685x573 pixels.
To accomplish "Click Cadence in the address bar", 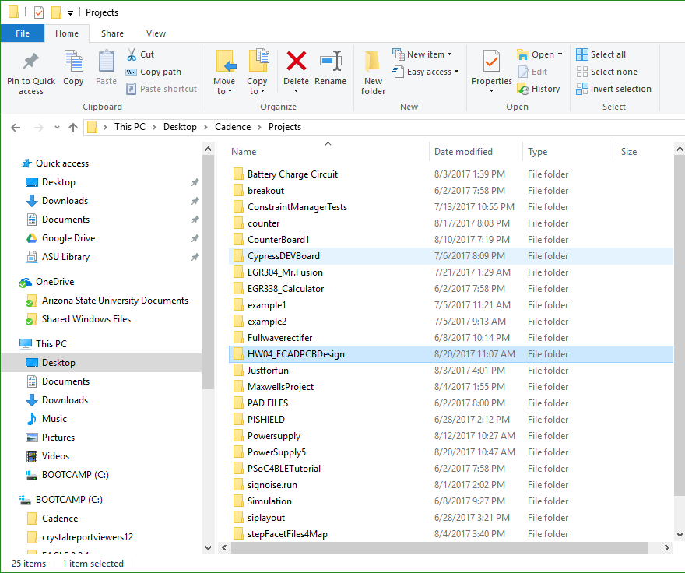I will (x=233, y=127).
